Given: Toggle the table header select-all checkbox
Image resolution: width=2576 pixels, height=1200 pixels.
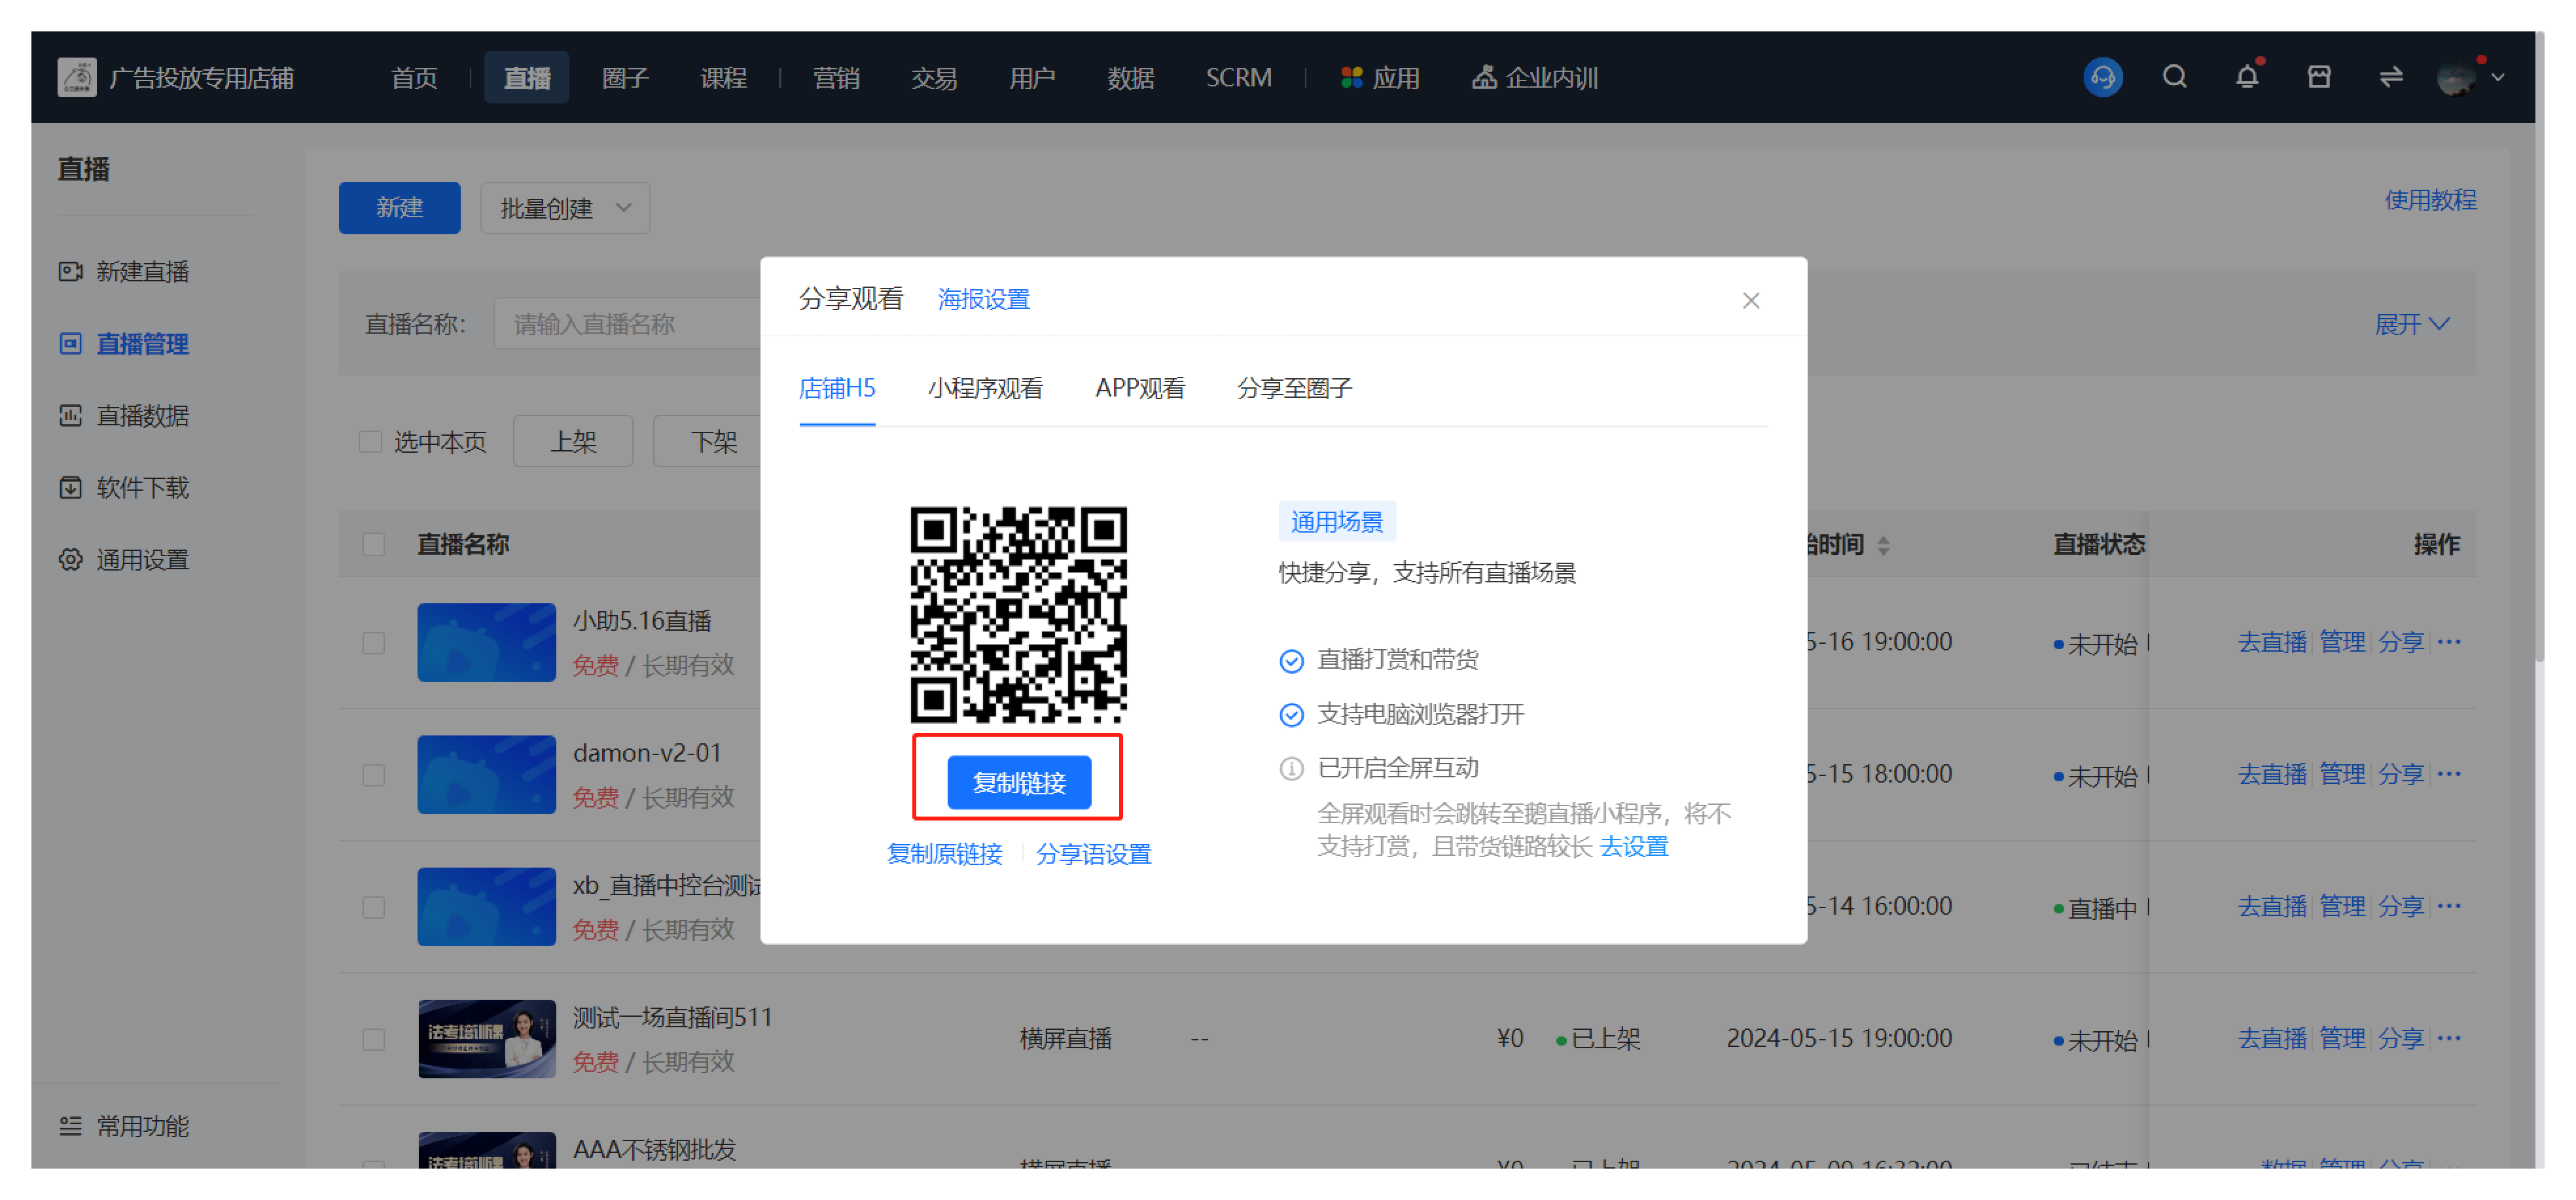Looking at the screenshot, I should click(373, 544).
